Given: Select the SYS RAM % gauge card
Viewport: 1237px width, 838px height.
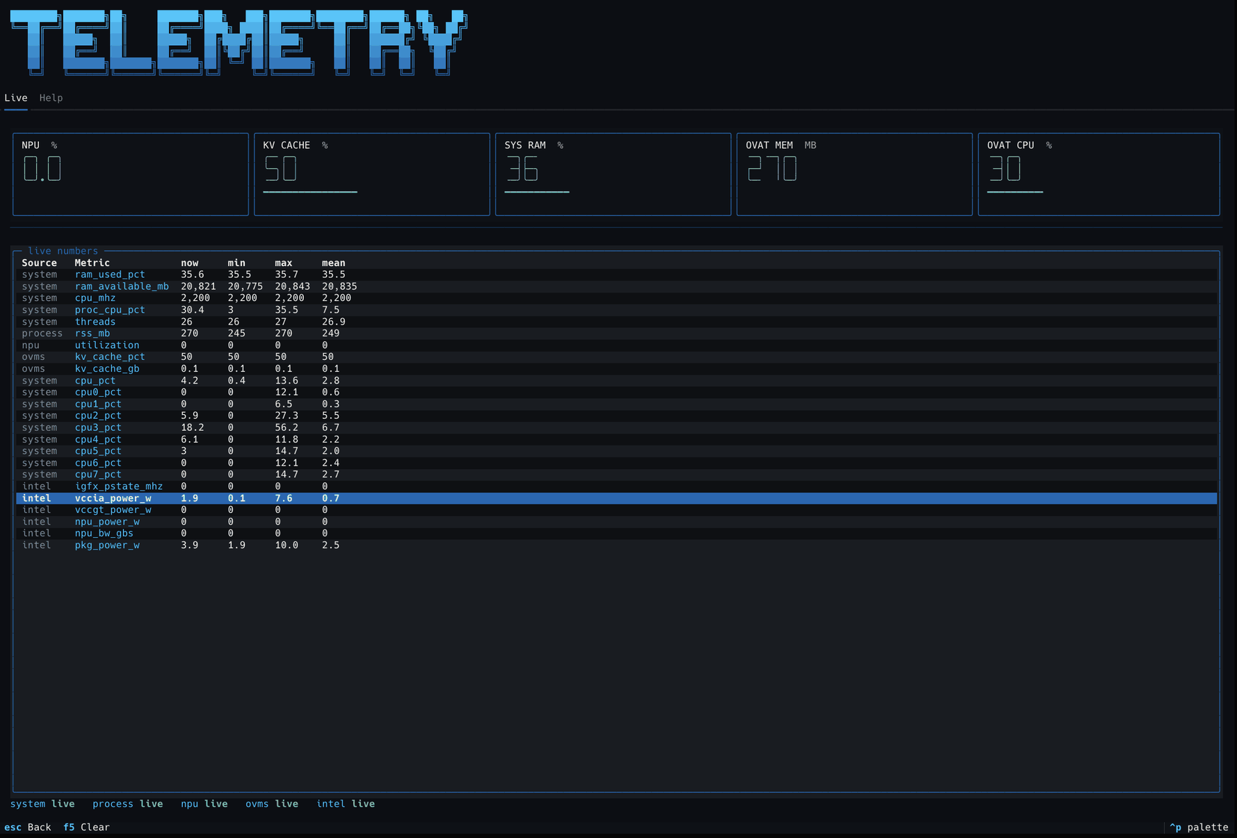Looking at the screenshot, I should [613, 174].
